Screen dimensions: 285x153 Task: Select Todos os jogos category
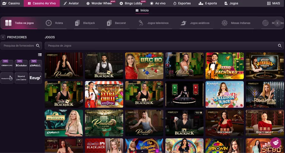tap(20, 23)
